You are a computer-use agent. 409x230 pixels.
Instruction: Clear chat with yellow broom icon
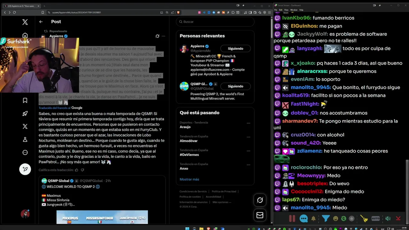point(364,218)
